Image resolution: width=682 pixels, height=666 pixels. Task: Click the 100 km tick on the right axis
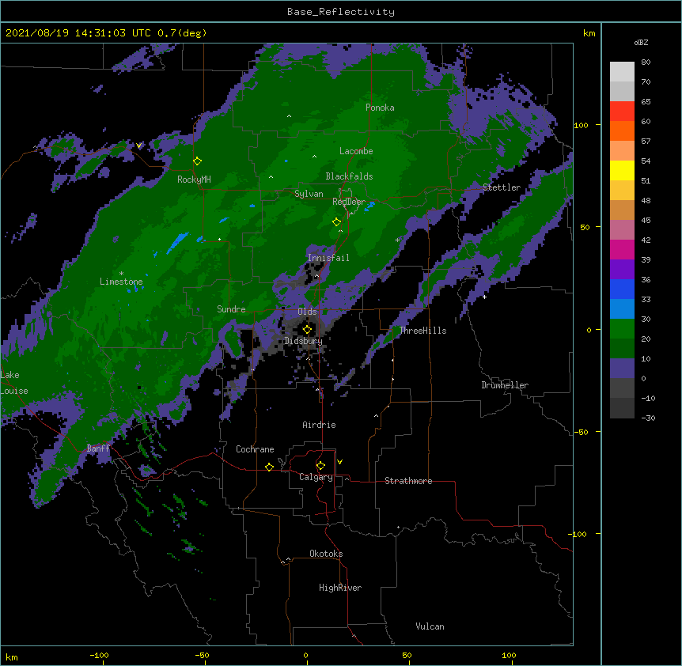(581, 126)
